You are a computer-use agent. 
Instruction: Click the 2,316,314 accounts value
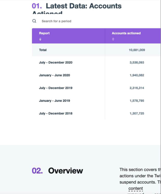137,88
